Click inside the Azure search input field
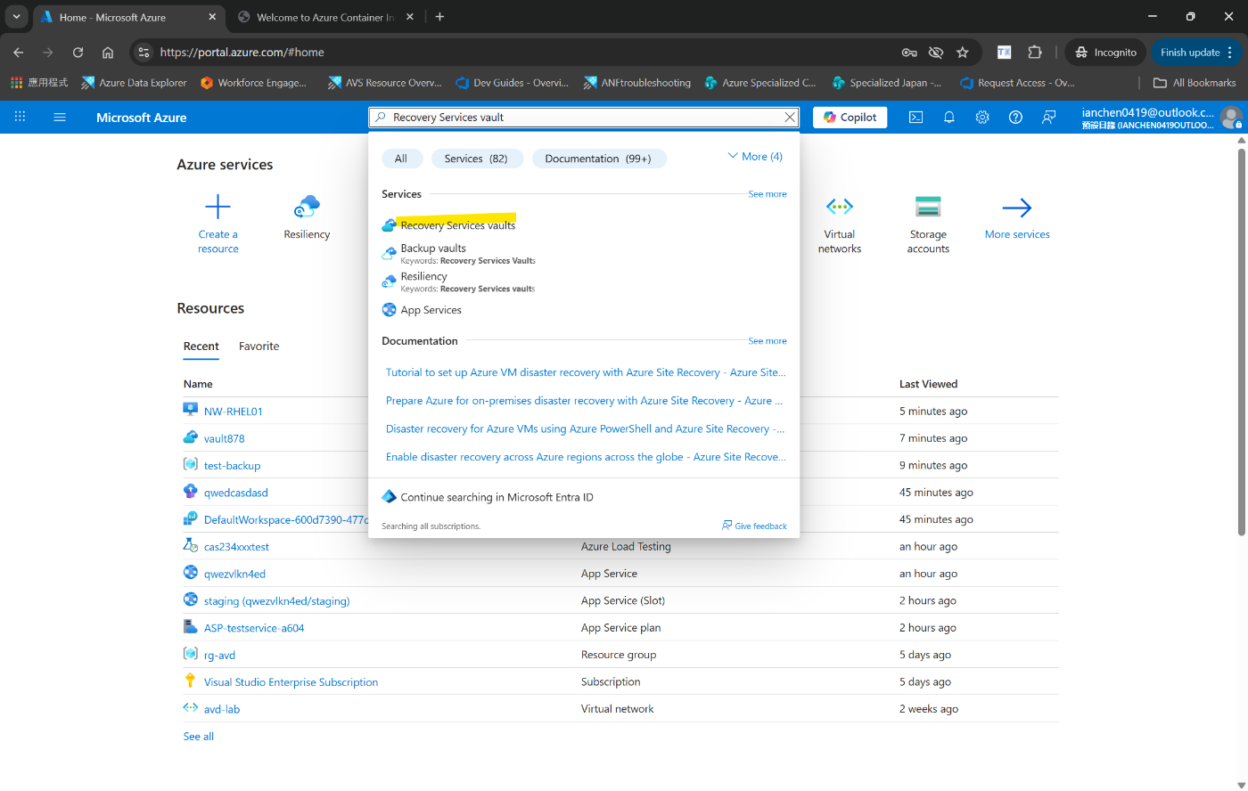 pyautogui.click(x=586, y=117)
